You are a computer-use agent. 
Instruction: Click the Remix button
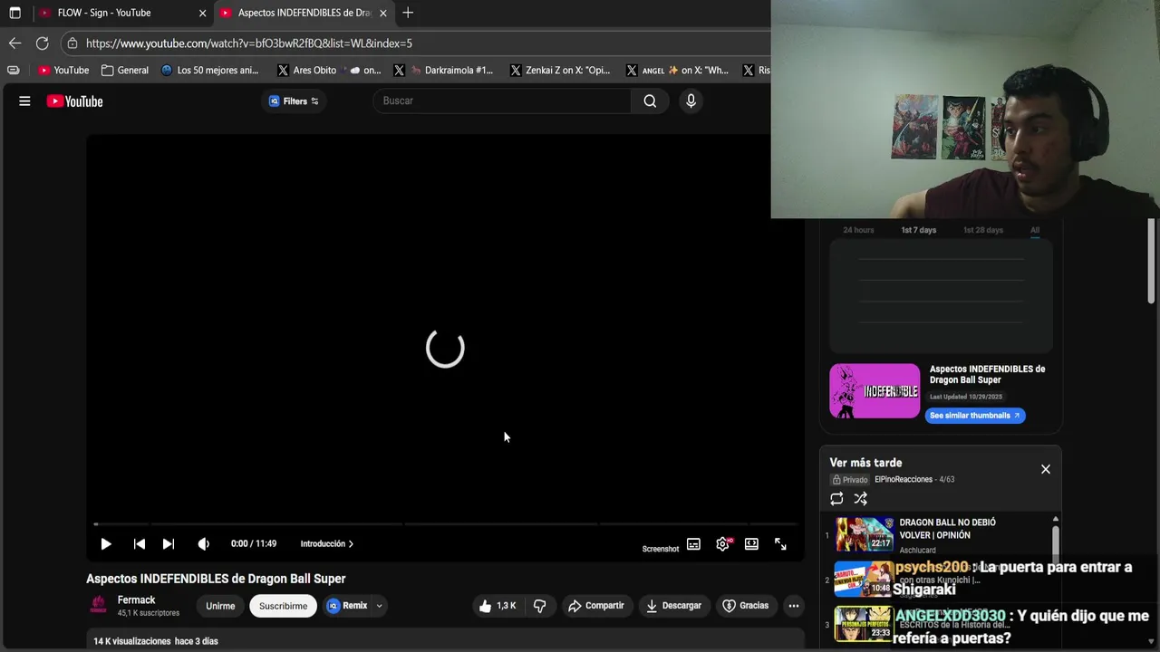tap(348, 606)
